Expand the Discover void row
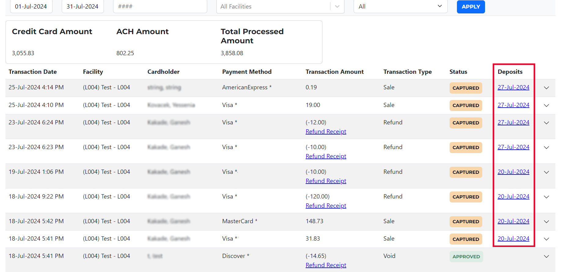570x272 pixels. 546,256
